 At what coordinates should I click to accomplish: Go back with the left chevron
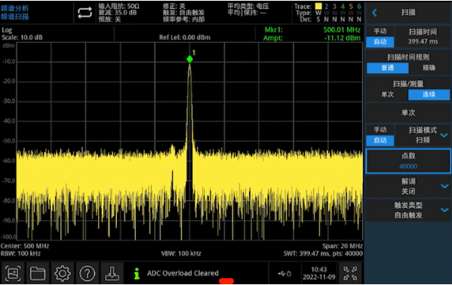[x=374, y=13]
